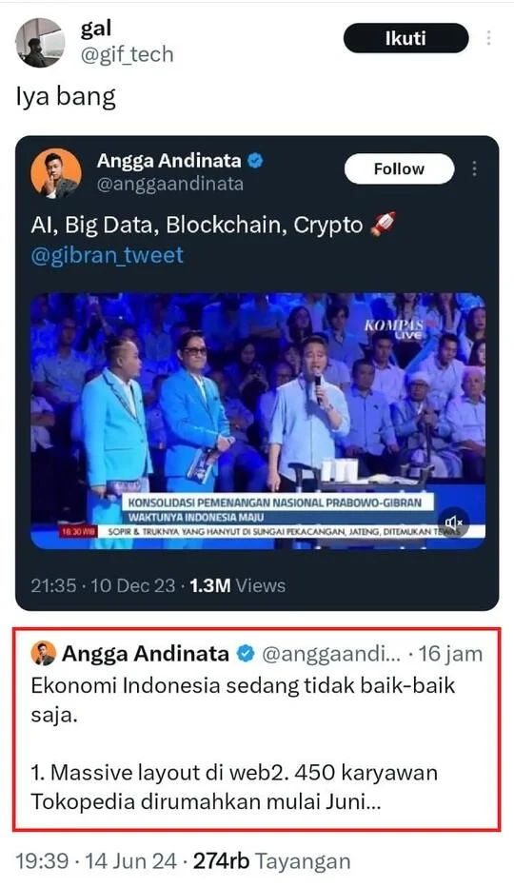This screenshot has height=887, width=514.
Task: Open gal's profile avatar
Action: point(40,43)
